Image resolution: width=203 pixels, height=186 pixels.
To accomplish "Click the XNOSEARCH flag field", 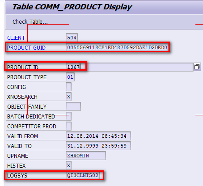I will 68,97.
